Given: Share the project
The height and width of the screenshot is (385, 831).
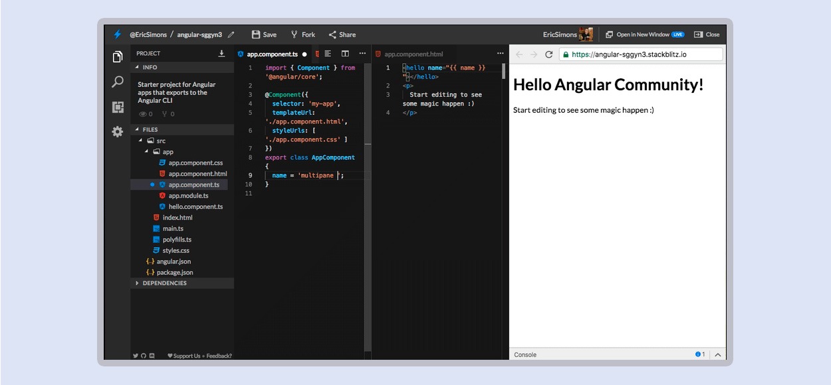Looking at the screenshot, I should [x=342, y=35].
